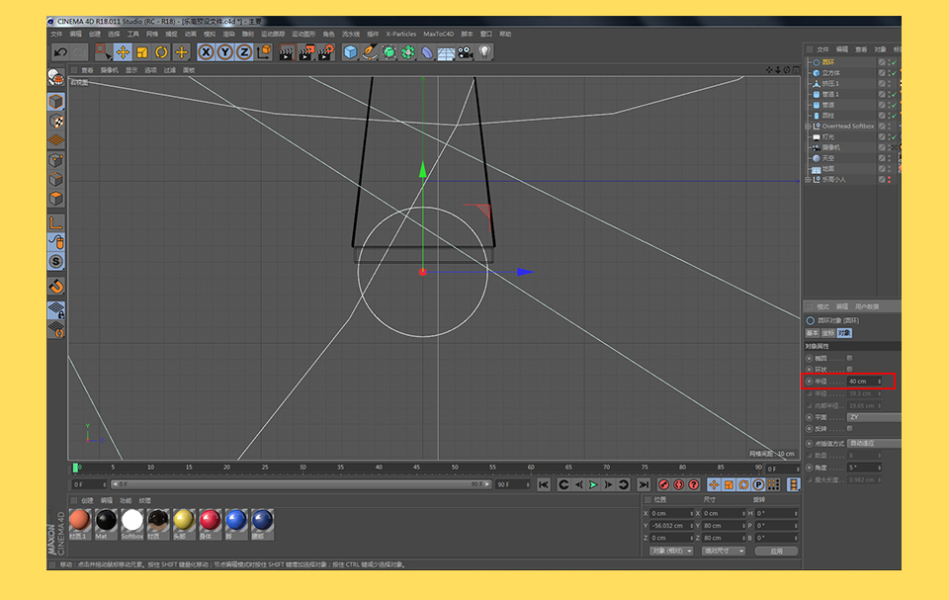This screenshot has width=949, height=600.
Task: Switch to the 基本 attribute tab
Action: 813,333
